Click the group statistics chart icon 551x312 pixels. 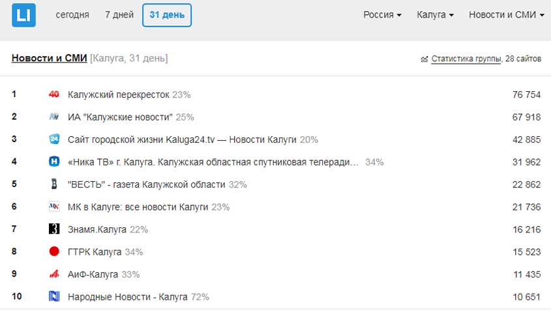[424, 59]
